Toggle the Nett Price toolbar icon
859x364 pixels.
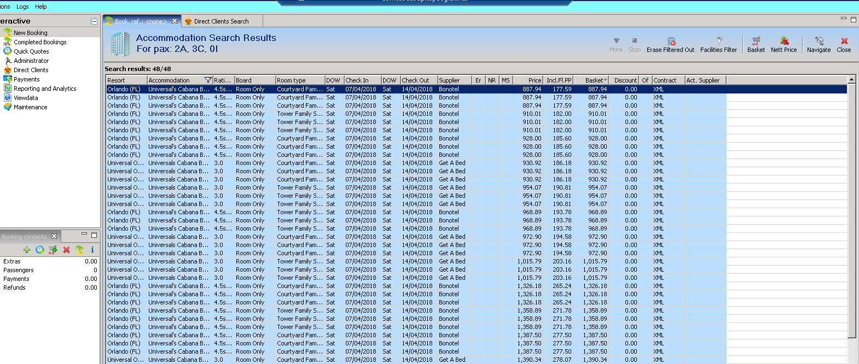coord(784,41)
